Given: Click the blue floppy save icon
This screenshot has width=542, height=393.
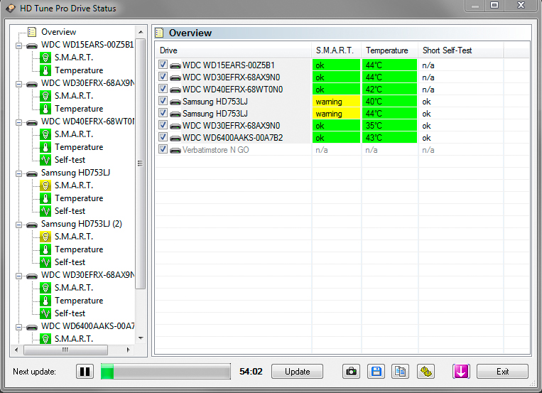Looking at the screenshot, I should 376,372.
